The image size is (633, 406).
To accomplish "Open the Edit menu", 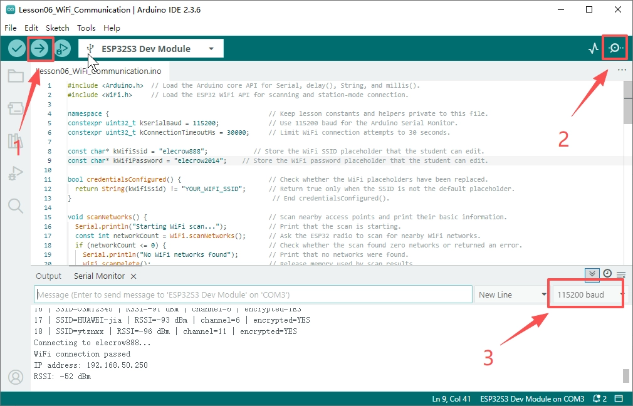I will [31, 28].
